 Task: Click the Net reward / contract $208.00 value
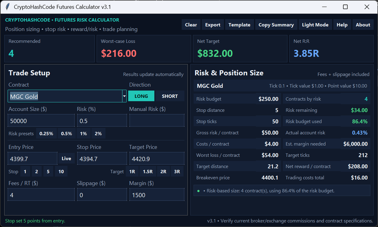coord(358,166)
